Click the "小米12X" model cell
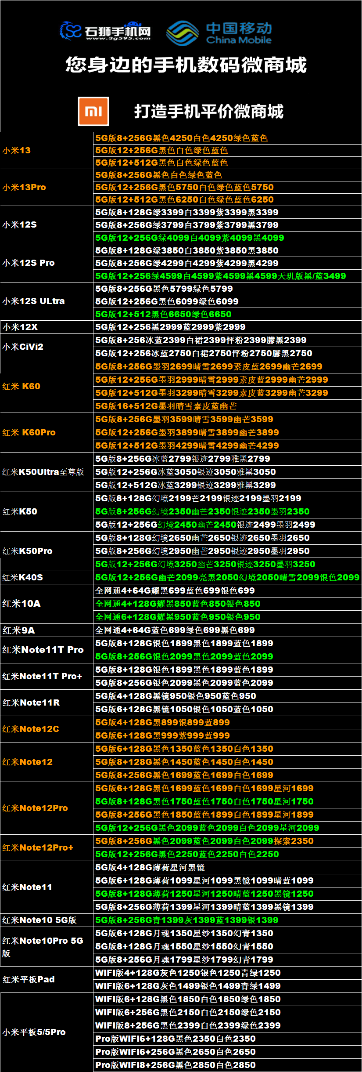 47,327
